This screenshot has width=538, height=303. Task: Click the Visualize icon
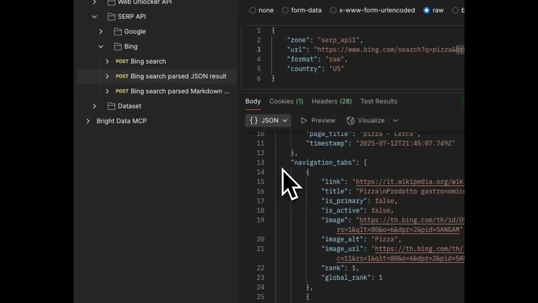351,120
